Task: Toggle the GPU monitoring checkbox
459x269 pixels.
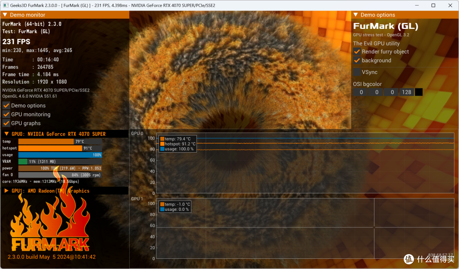Action: coord(6,114)
